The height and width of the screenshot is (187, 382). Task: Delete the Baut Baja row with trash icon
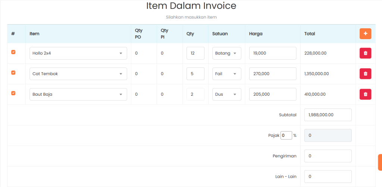[365, 94]
